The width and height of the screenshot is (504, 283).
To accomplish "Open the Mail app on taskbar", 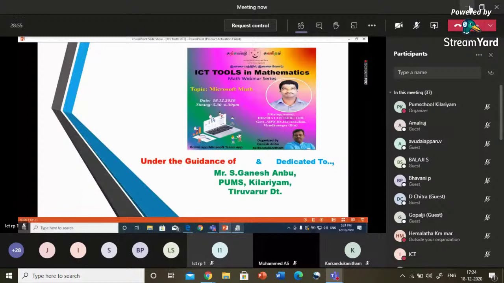I will click(190, 276).
